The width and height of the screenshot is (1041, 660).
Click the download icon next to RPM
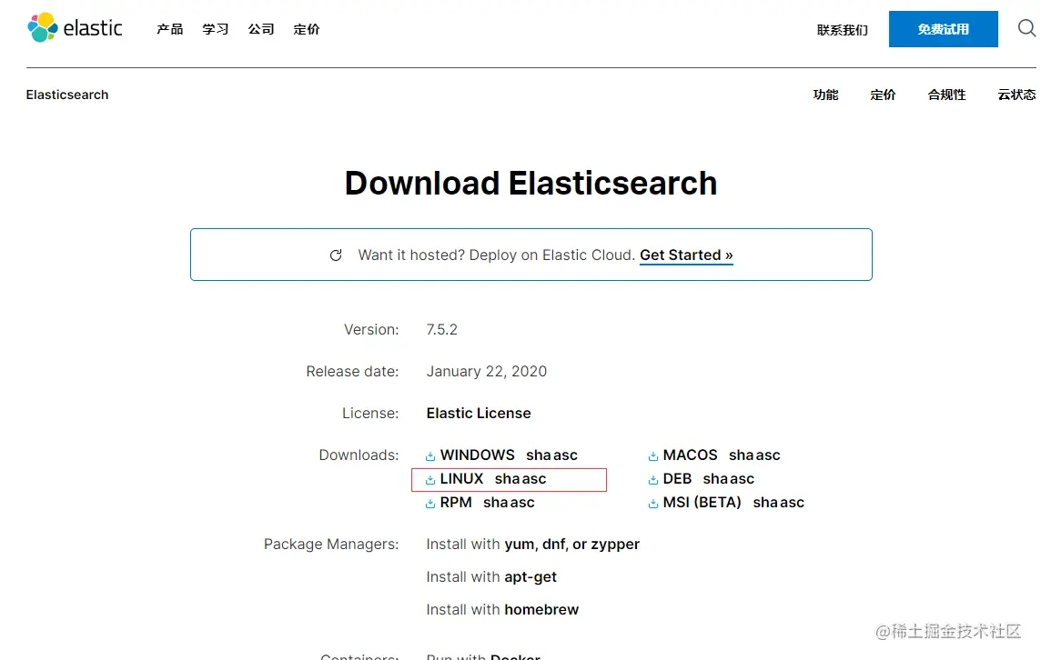pos(430,504)
